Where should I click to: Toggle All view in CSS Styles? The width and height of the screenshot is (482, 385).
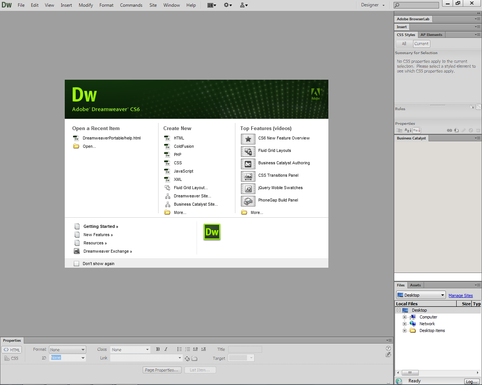click(404, 44)
